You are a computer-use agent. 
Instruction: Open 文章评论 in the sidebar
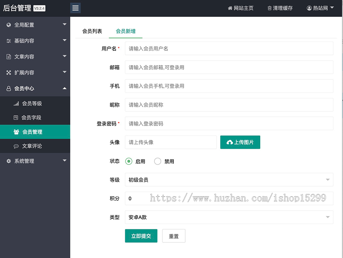click(32, 146)
